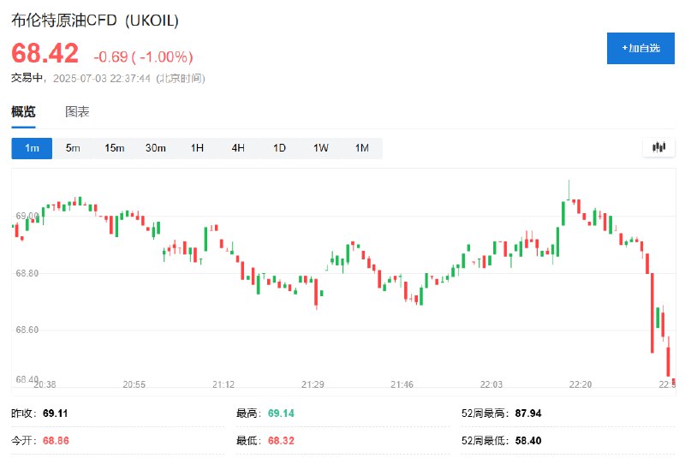This screenshot has width=685, height=458.
Task: Select the 1H timeframe
Action: [x=197, y=148]
